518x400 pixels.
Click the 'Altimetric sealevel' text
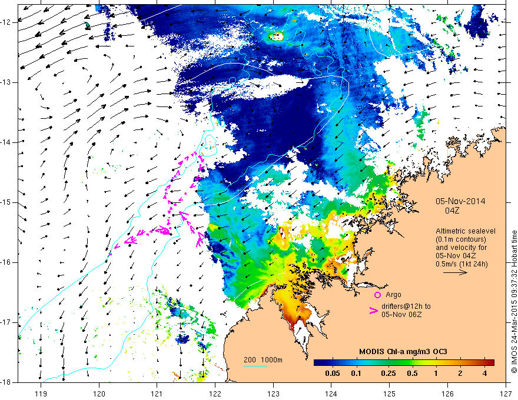click(466, 231)
